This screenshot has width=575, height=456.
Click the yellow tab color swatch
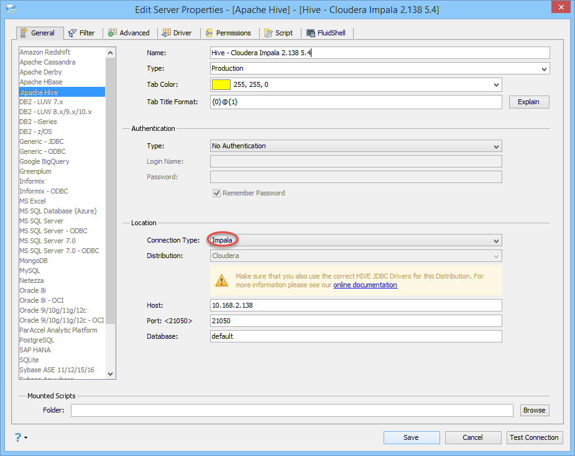tap(221, 84)
